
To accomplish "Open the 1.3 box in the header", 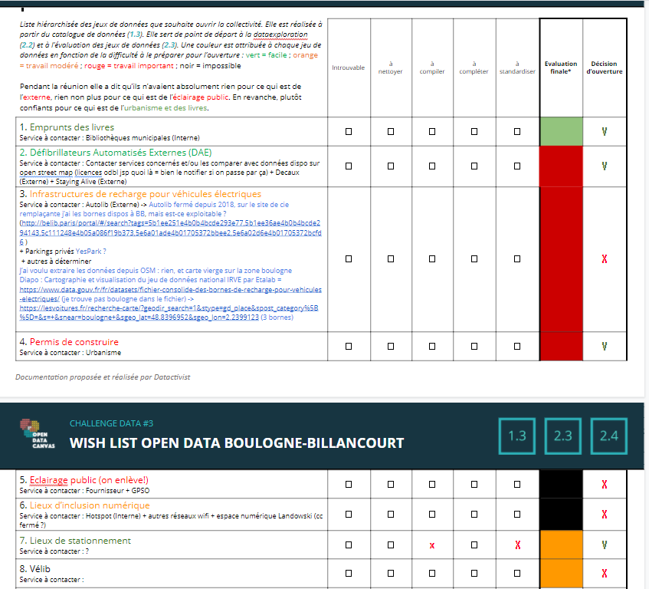I will (517, 436).
